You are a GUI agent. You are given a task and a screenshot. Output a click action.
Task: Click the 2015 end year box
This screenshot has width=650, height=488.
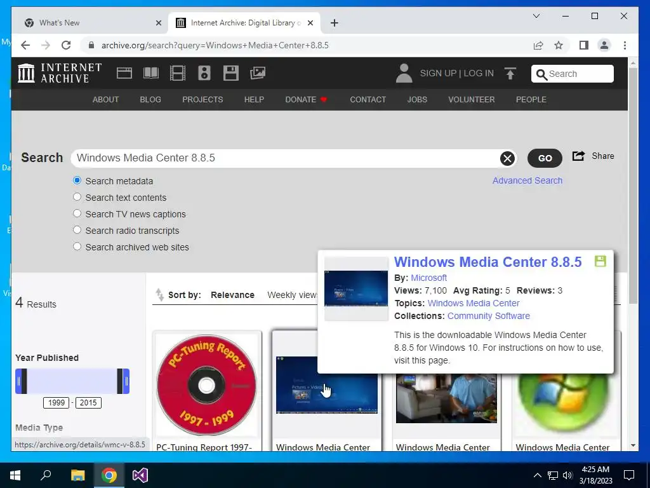[x=88, y=402]
